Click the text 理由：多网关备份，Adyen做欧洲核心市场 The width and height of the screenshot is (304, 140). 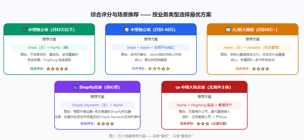[x=151, y=55]
